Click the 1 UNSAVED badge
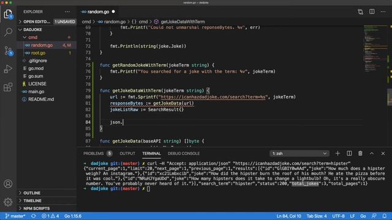 [x=65, y=22]
